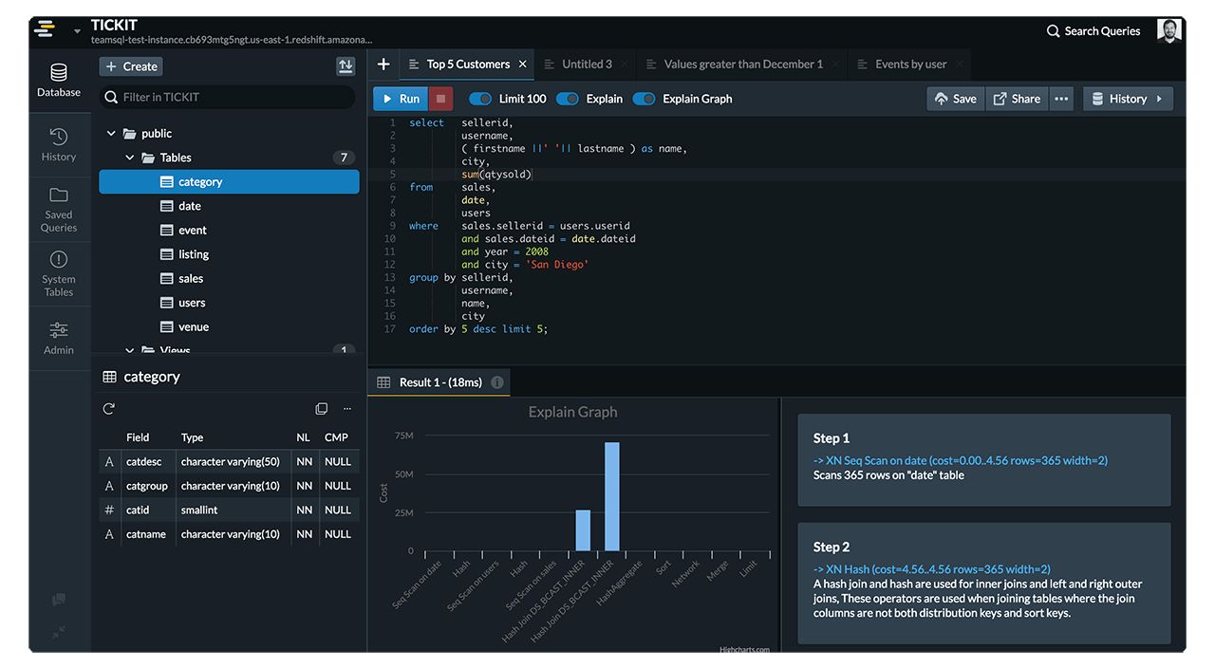Screen dimensions: 1215x668
Task: Run the current SQL query
Action: 400,98
